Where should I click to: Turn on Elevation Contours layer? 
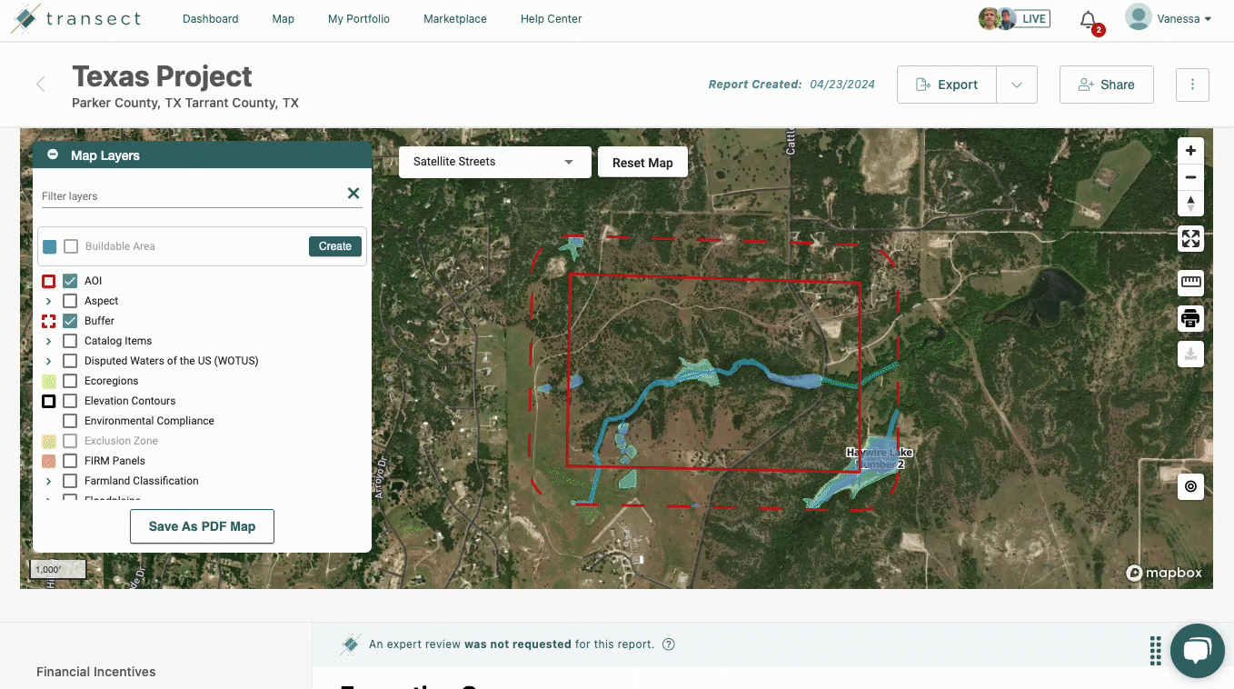click(x=70, y=401)
